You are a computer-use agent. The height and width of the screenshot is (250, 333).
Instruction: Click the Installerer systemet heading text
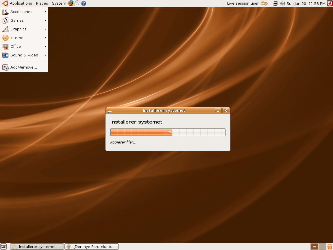[x=136, y=122]
